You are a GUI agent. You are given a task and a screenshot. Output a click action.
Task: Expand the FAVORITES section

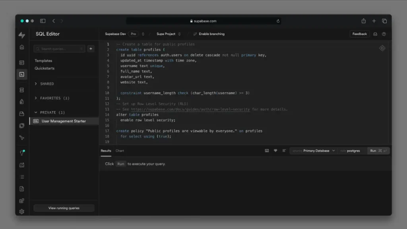coord(50,98)
